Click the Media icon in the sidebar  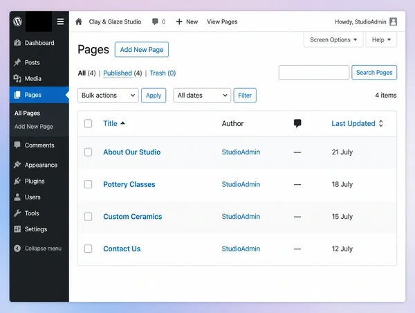[17, 78]
